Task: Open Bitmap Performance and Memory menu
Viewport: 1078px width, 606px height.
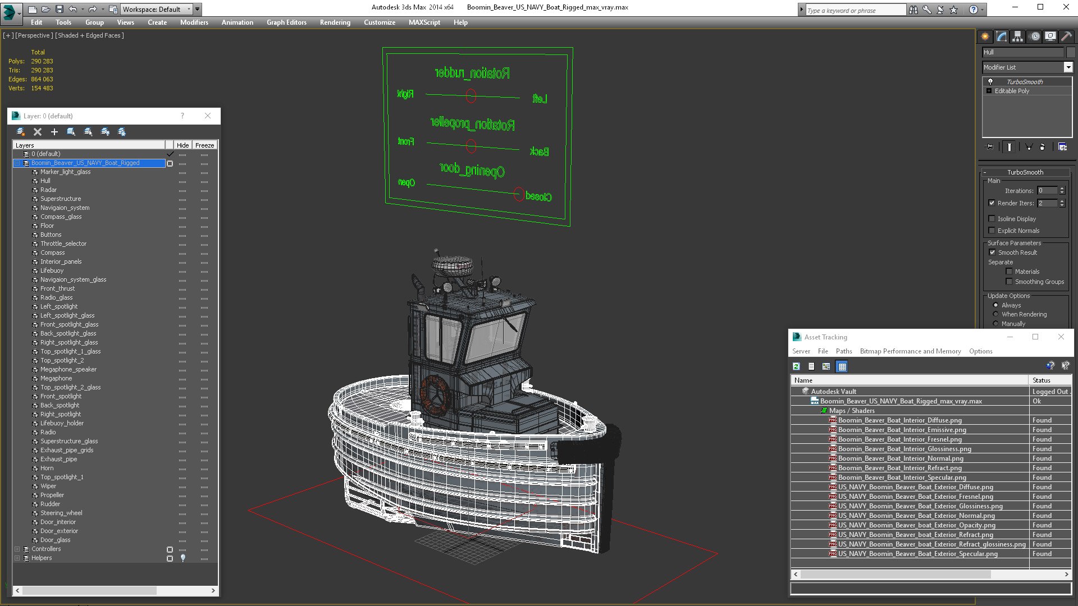Action: click(911, 351)
